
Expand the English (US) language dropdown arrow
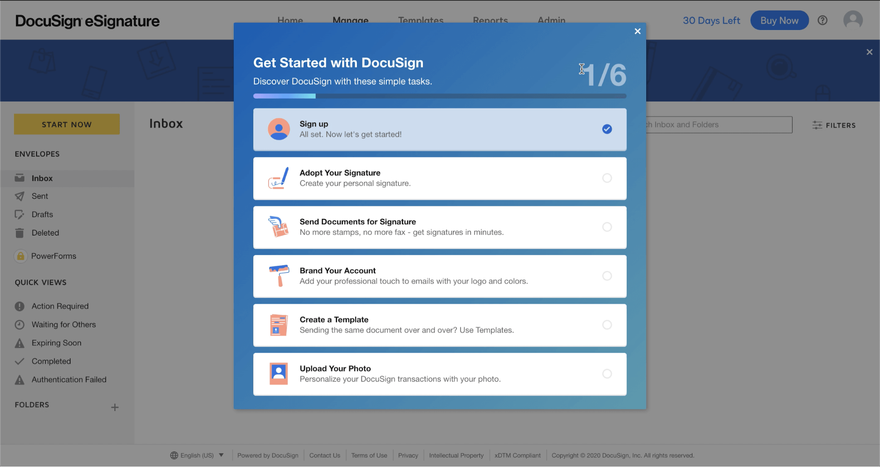pos(221,455)
